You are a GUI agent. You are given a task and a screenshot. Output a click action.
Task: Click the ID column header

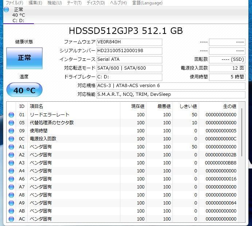pyautogui.click(x=22, y=106)
